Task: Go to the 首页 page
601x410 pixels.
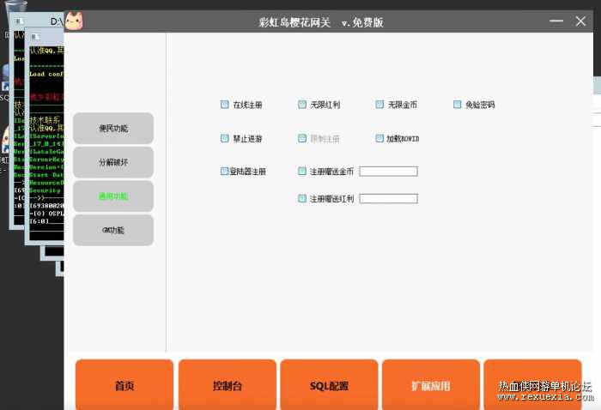Action: [x=124, y=386]
